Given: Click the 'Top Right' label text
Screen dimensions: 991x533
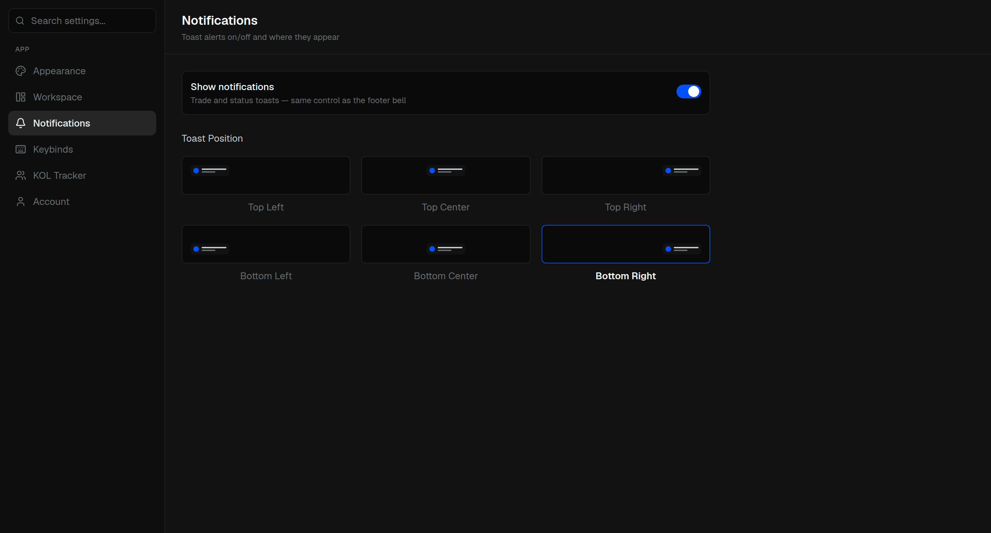Looking at the screenshot, I should pyautogui.click(x=626, y=207).
